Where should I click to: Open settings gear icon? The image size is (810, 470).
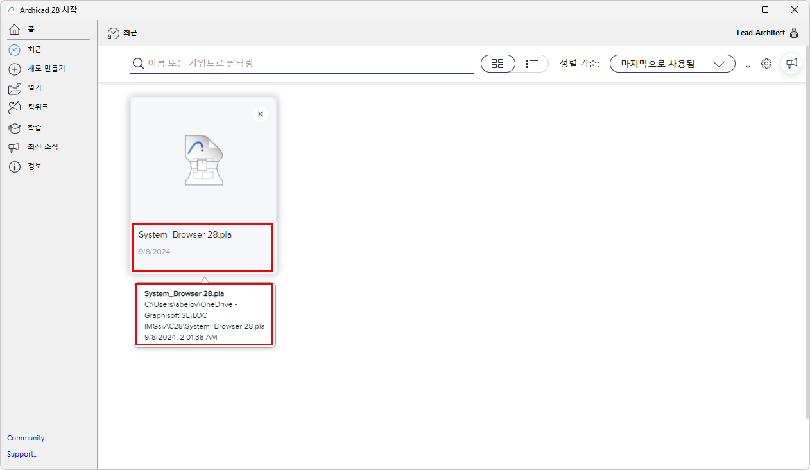[x=766, y=64]
